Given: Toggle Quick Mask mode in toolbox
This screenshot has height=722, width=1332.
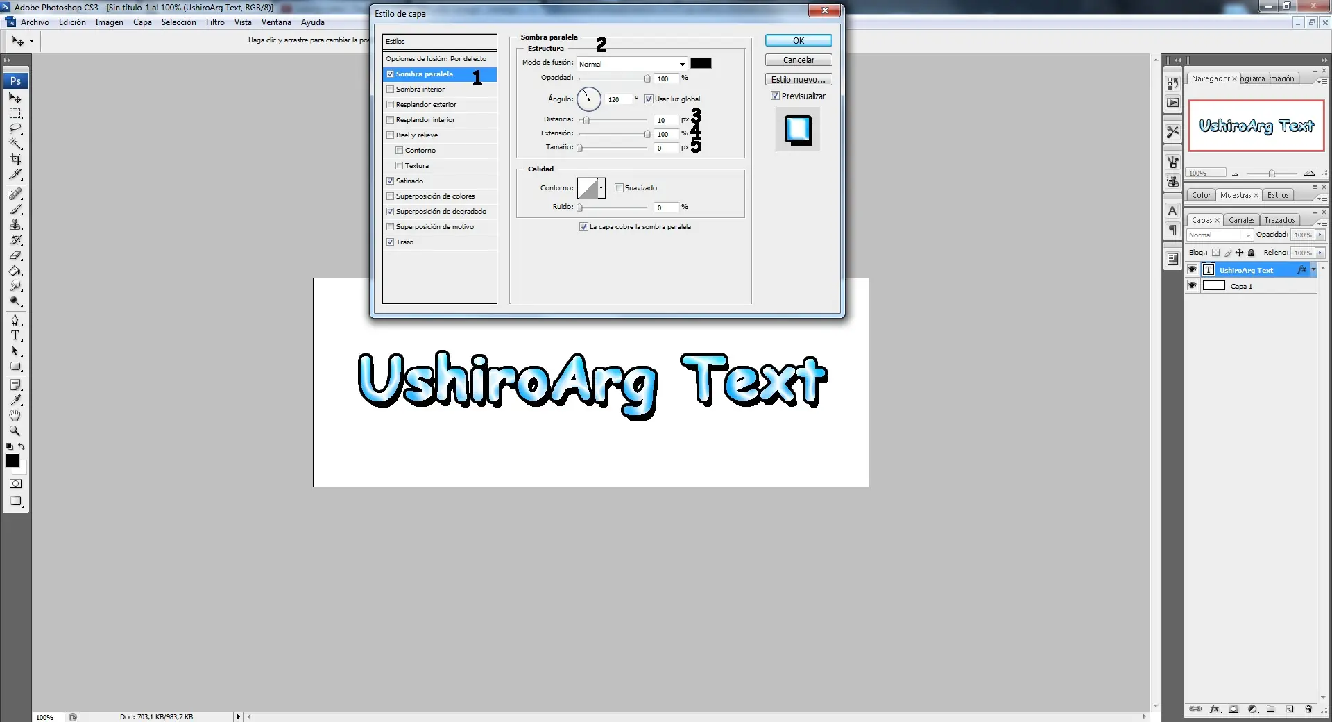Looking at the screenshot, I should 15,484.
